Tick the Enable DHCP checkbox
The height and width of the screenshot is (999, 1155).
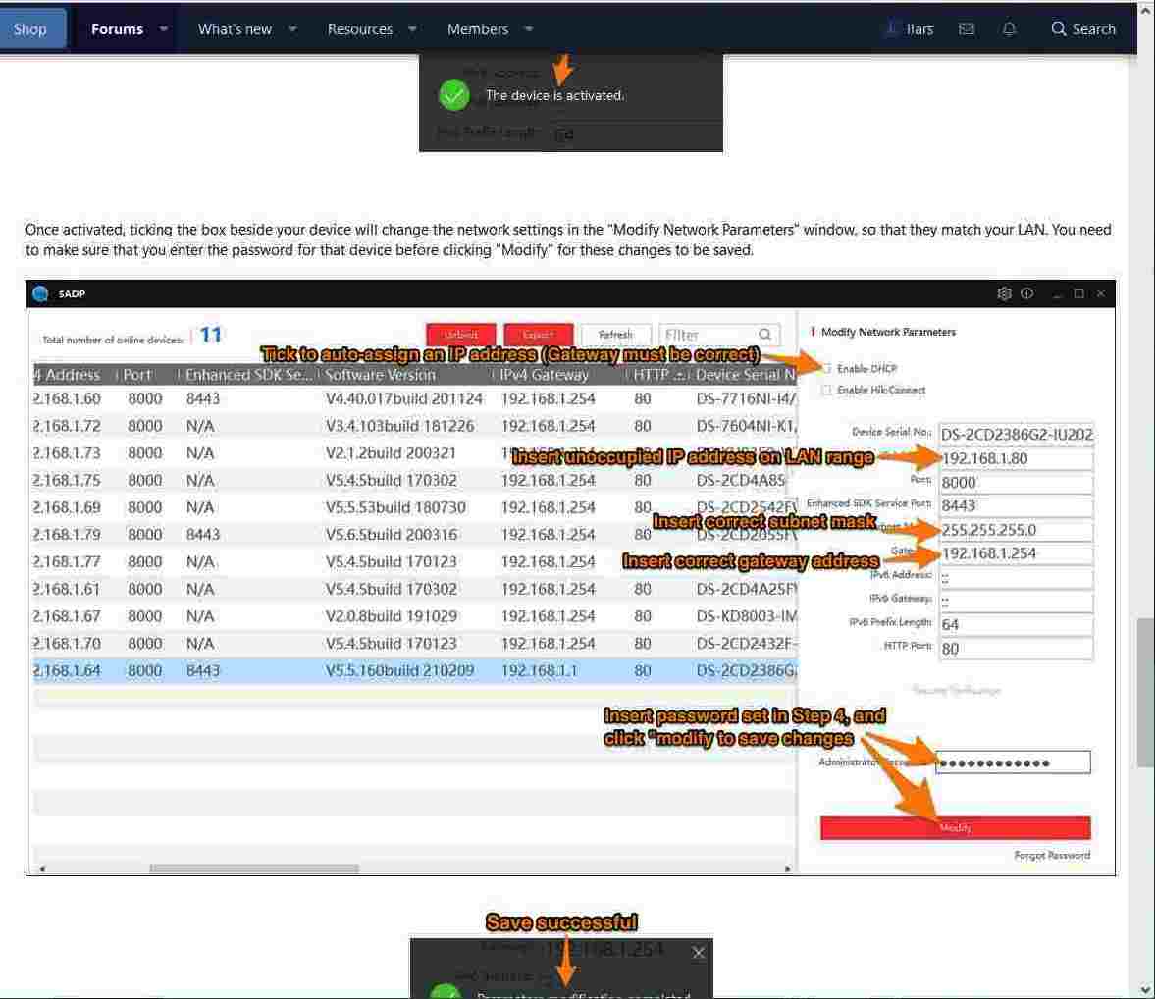(x=826, y=369)
